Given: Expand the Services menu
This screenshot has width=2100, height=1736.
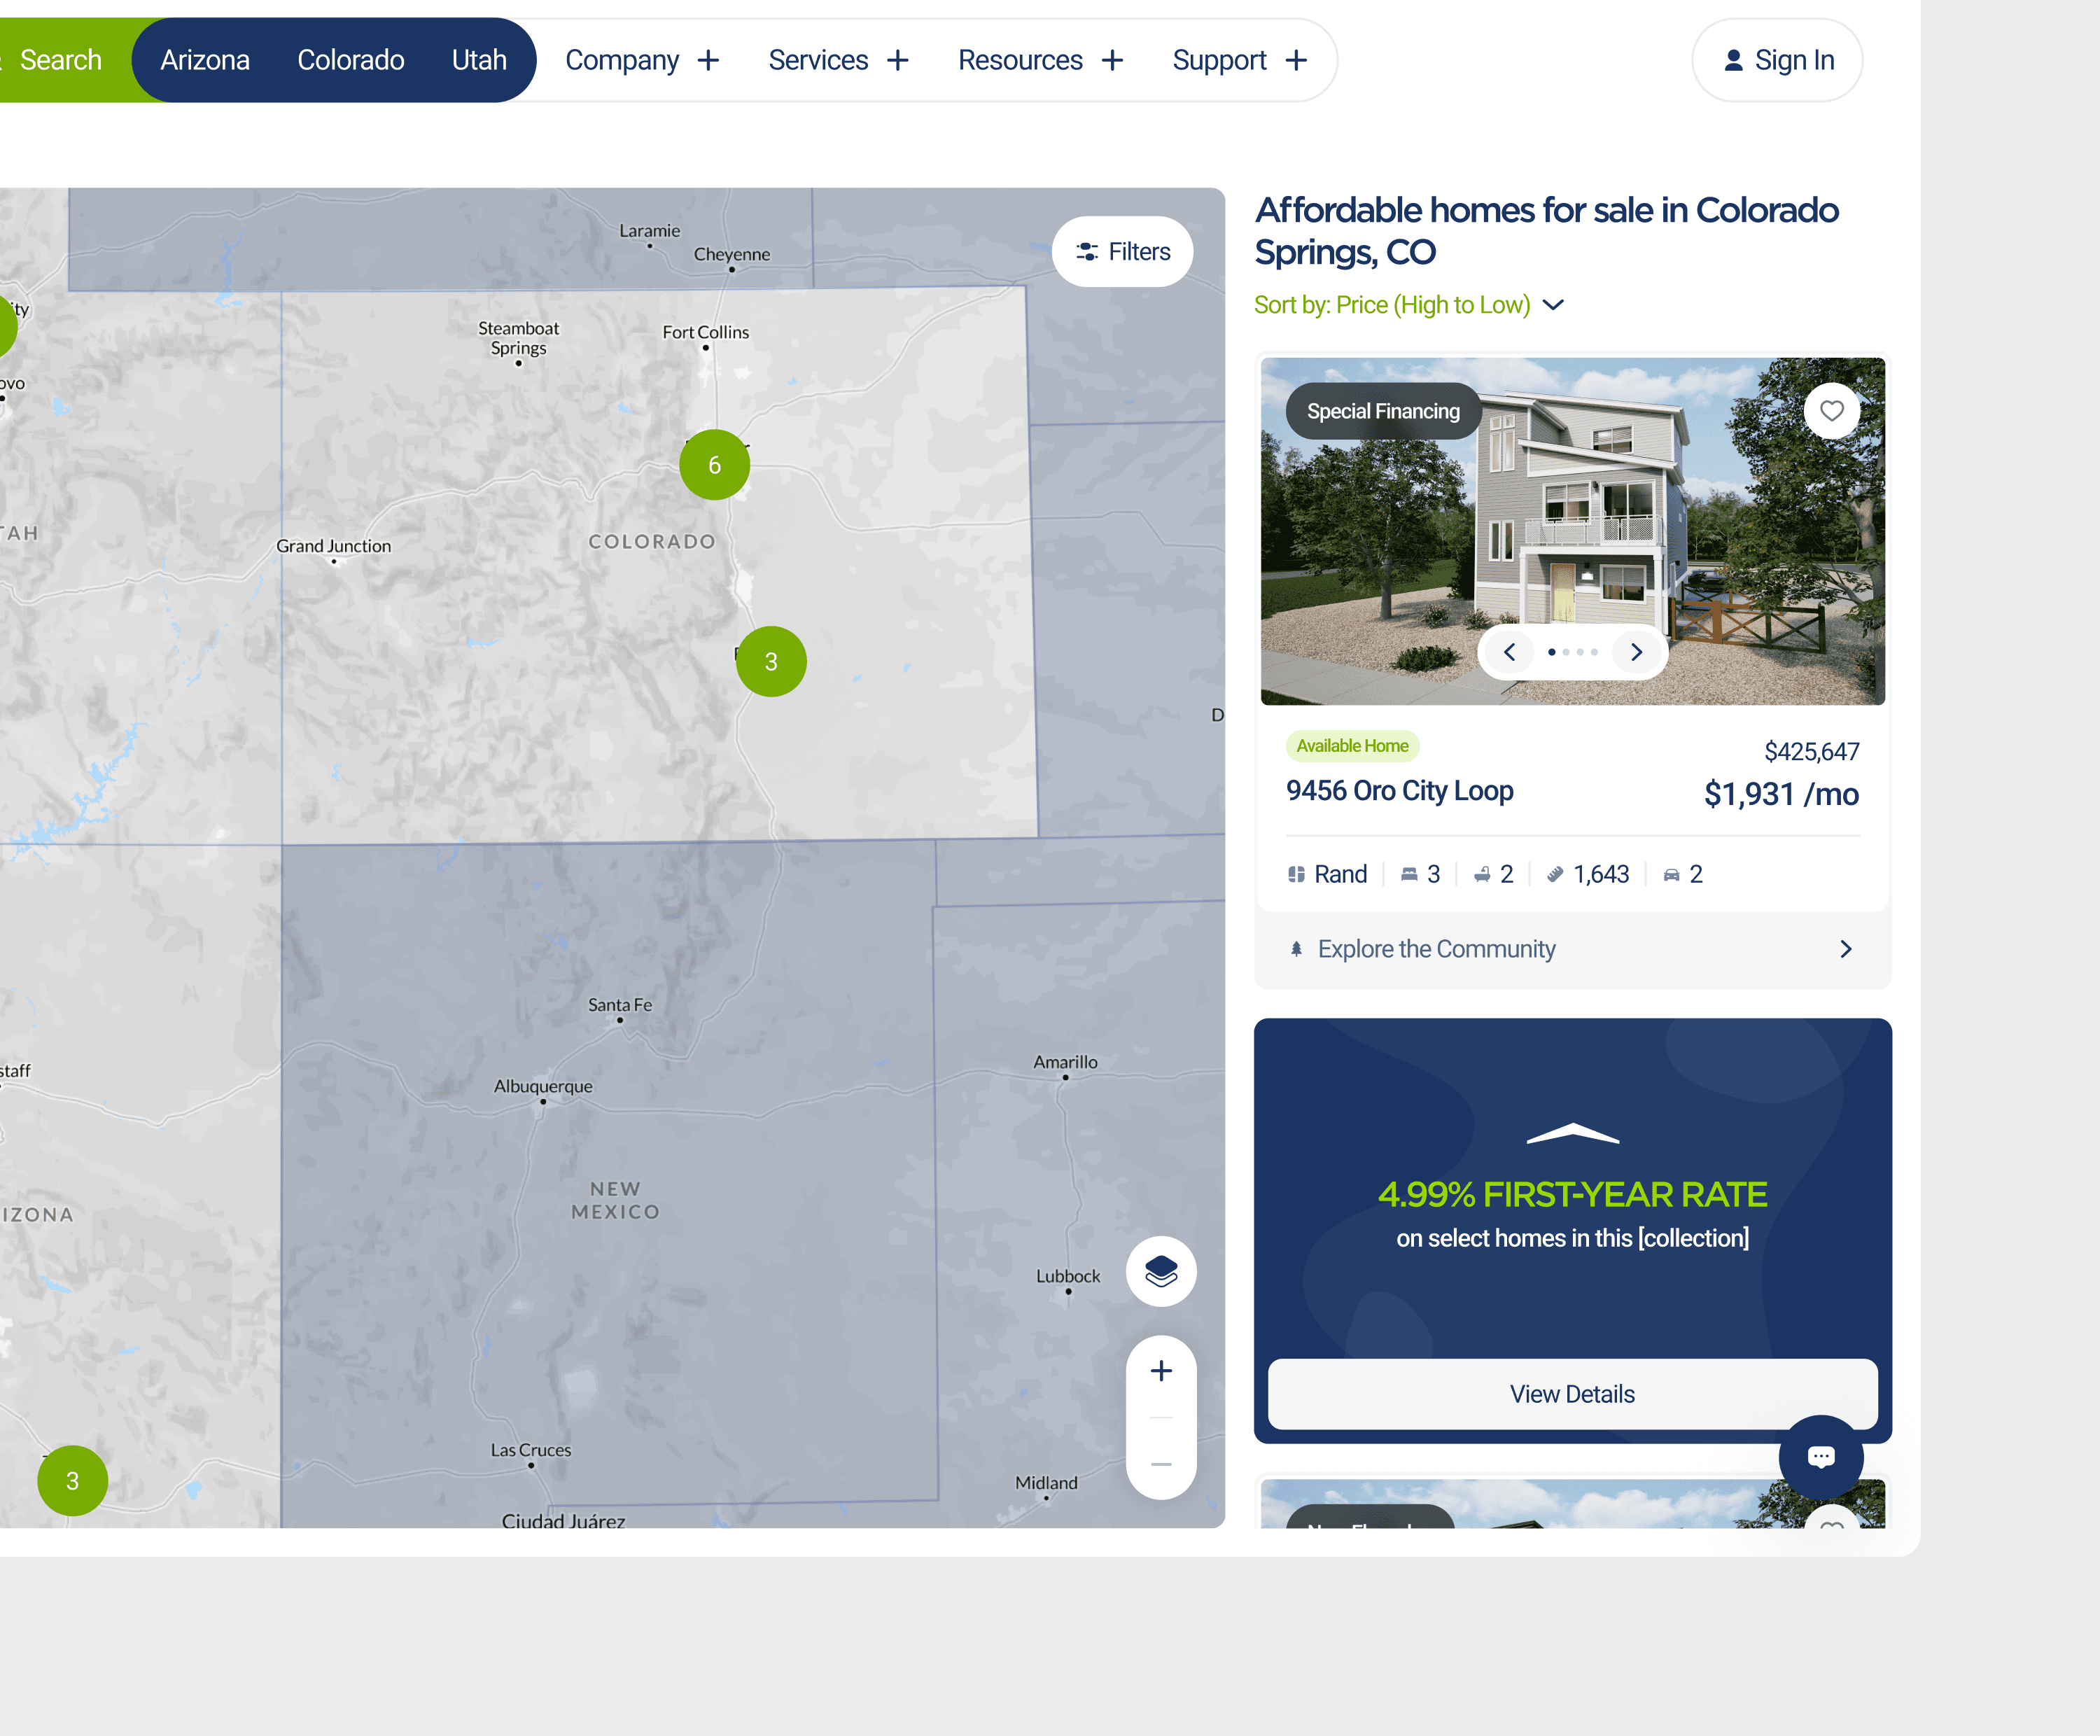Looking at the screenshot, I should (838, 60).
